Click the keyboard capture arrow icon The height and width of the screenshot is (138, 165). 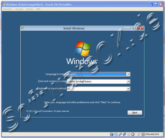[143, 134]
